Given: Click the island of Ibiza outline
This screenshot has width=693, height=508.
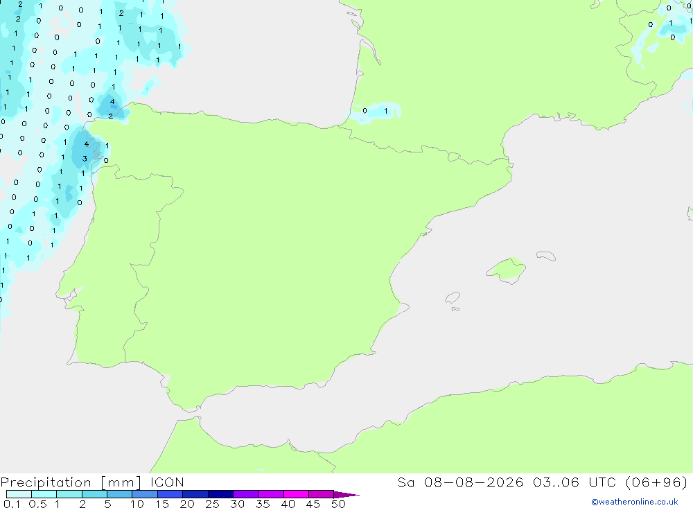Looking at the screenshot, I should 453,297.
